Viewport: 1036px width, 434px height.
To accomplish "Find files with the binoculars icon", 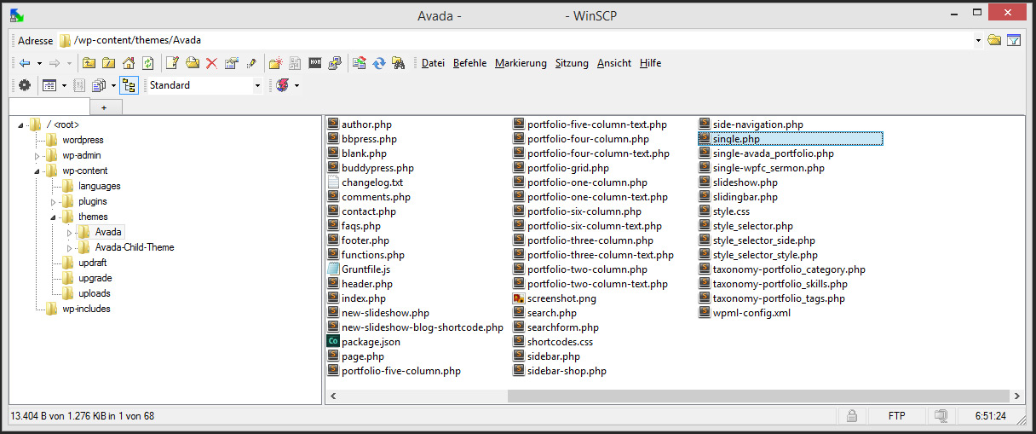I will (398, 63).
